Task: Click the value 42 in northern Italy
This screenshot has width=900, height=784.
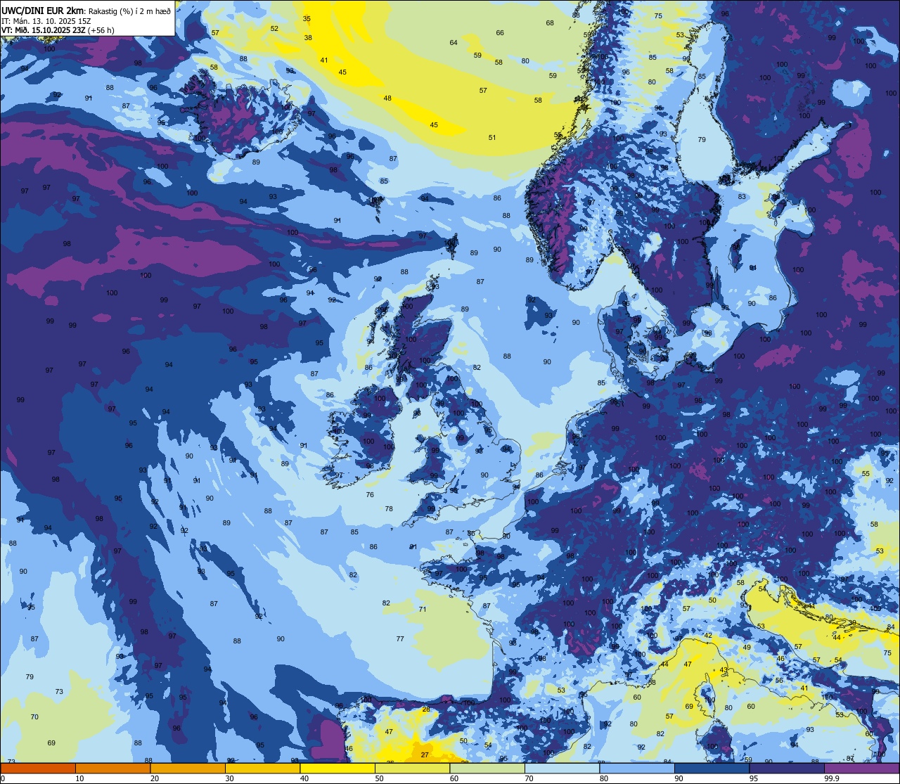Action: 708,636
